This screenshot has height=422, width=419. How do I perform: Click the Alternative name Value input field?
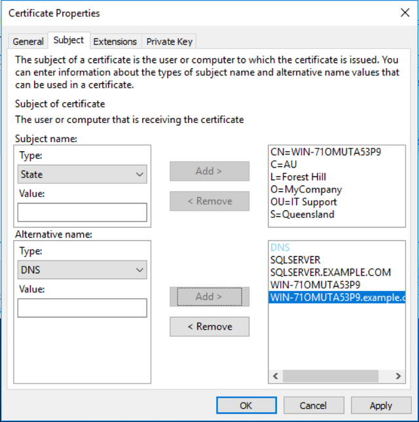(x=82, y=308)
